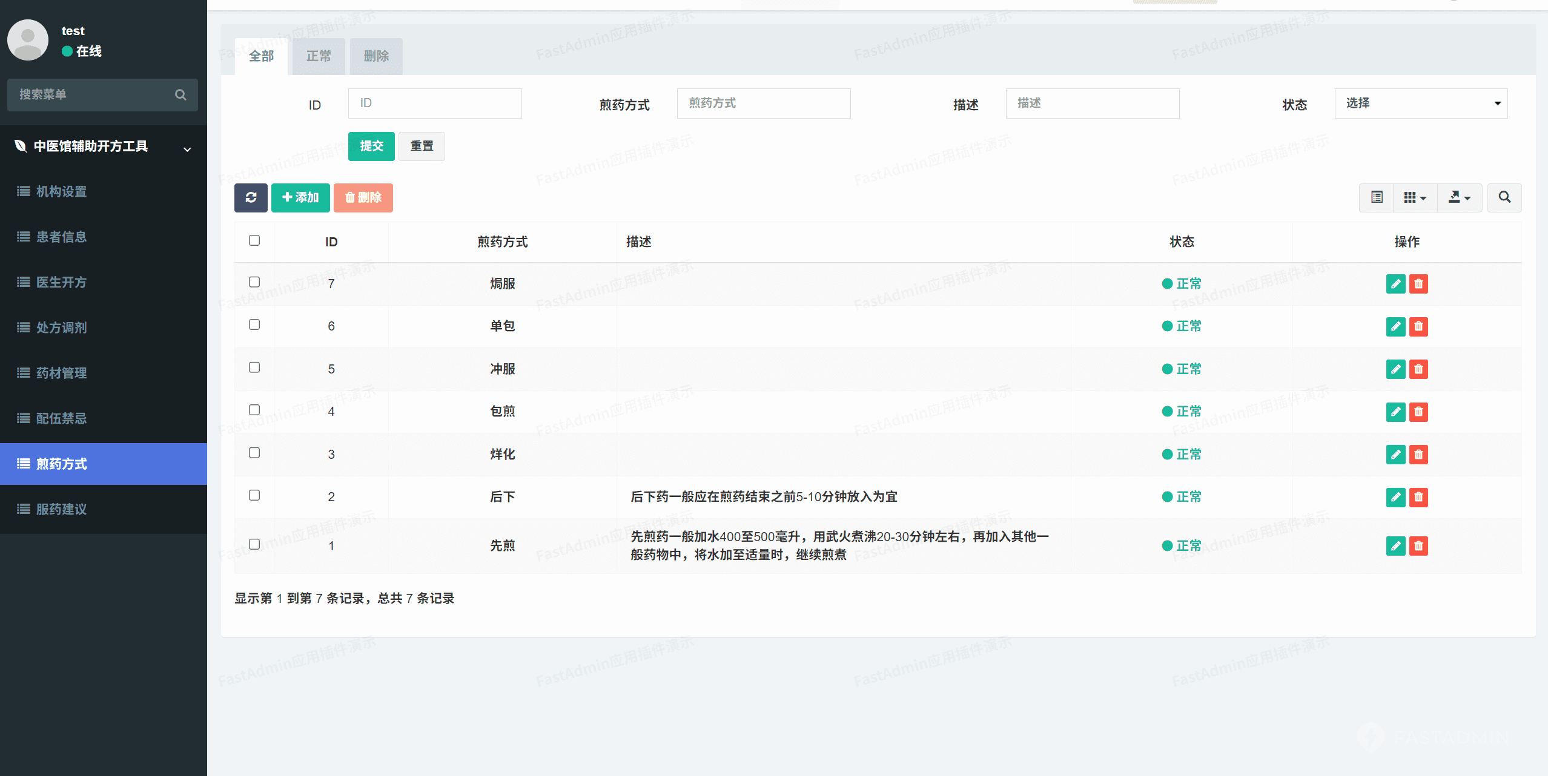The image size is (1548, 776).
Task: Click the edit pencil icon for row 7 焗服
Action: click(x=1395, y=284)
